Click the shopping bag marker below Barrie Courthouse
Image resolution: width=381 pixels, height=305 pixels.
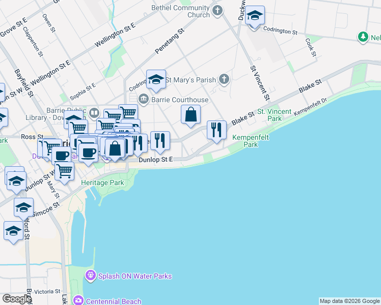coord(190,116)
